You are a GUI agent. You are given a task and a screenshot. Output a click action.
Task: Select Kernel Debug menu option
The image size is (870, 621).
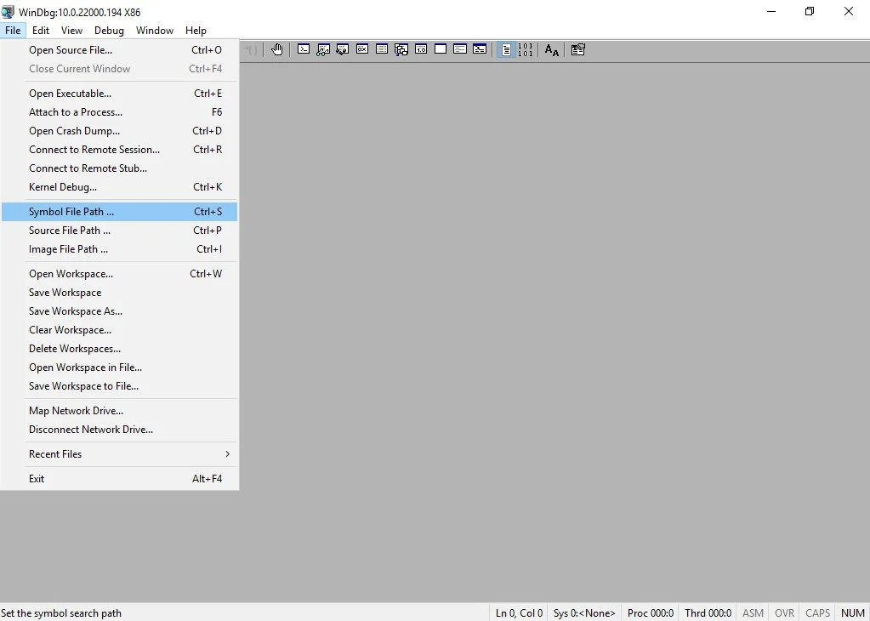tap(119, 187)
